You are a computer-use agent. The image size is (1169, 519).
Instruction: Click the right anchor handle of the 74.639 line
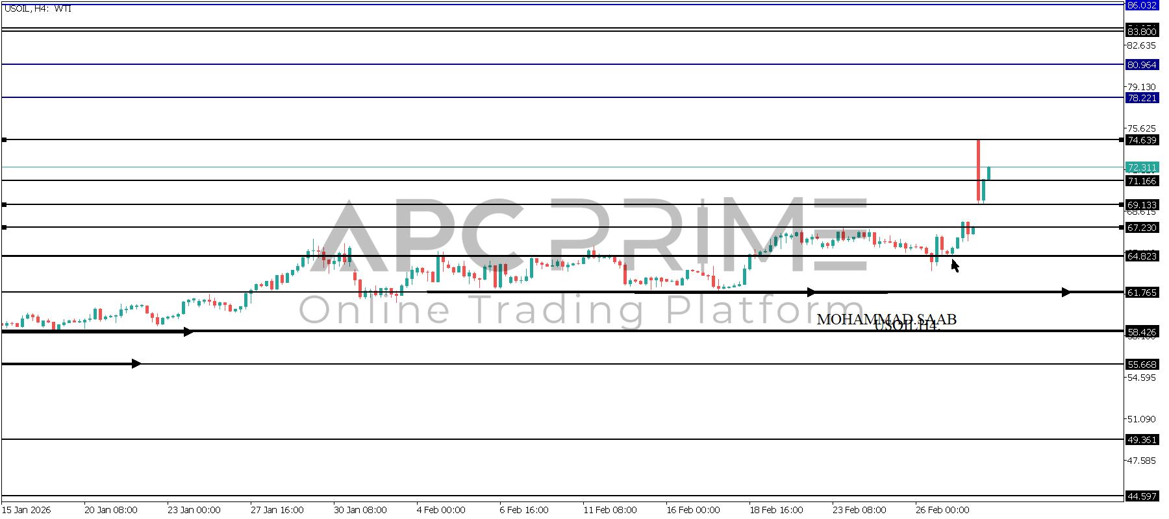[x=1122, y=140]
